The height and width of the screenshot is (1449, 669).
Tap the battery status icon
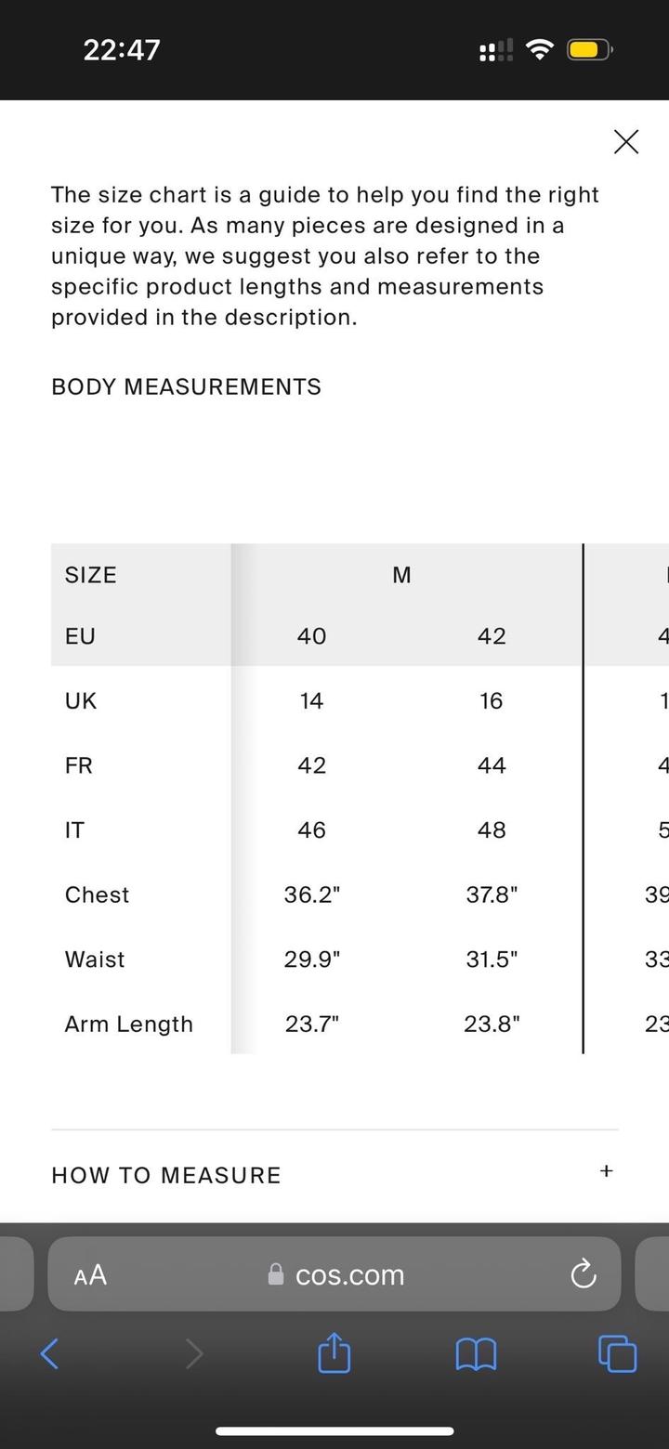click(x=590, y=49)
